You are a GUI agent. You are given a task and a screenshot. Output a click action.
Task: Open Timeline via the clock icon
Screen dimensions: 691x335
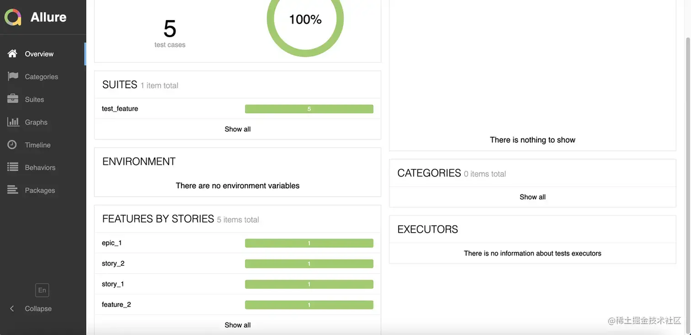12,145
